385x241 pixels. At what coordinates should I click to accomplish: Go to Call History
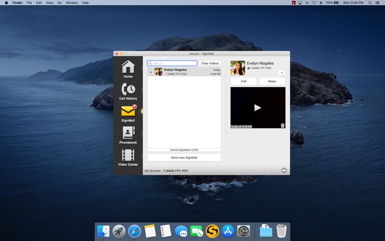128,90
